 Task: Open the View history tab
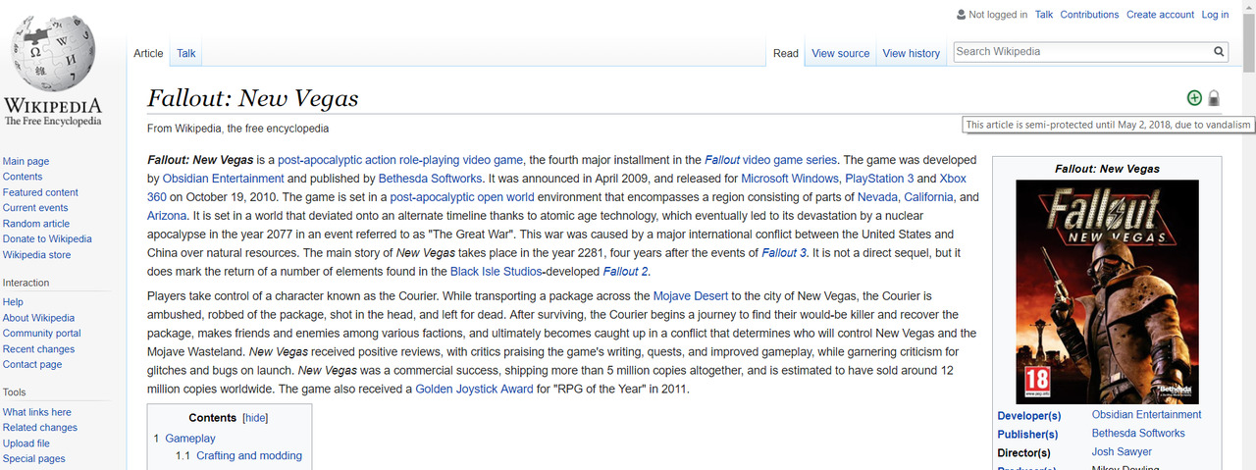point(911,53)
